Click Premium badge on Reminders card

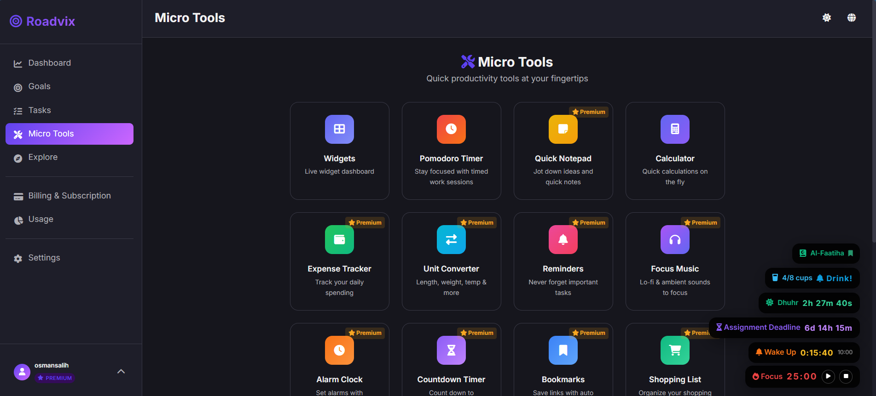(x=589, y=222)
